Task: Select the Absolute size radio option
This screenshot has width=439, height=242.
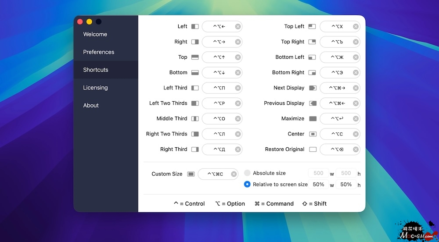Action: pos(247,173)
